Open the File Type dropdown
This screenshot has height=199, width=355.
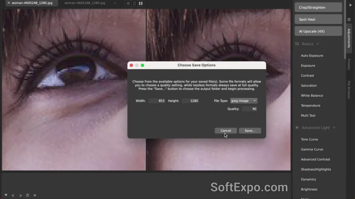click(244, 101)
